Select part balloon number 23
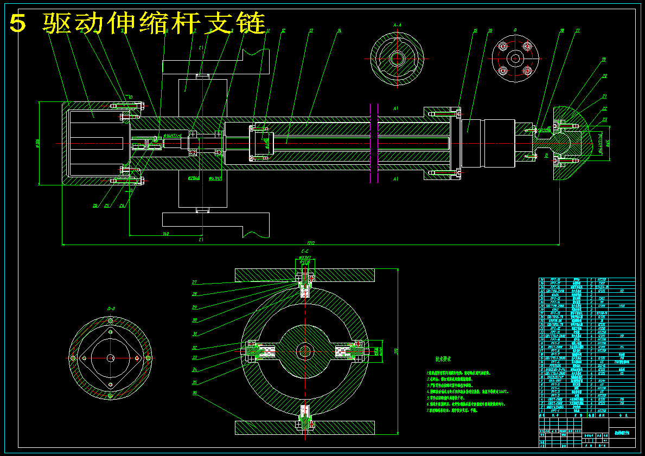Viewport: 645px width, 456px height. pos(604,120)
